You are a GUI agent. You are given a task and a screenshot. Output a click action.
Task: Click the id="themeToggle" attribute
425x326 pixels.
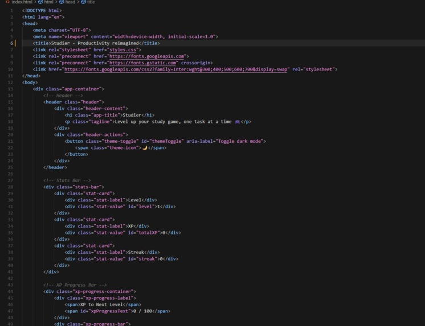click(x=162, y=141)
